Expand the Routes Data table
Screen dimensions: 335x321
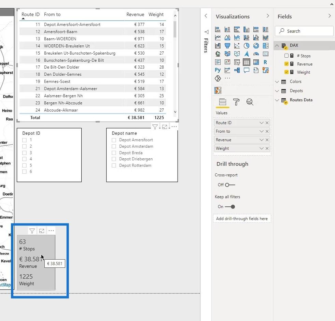click(277, 100)
